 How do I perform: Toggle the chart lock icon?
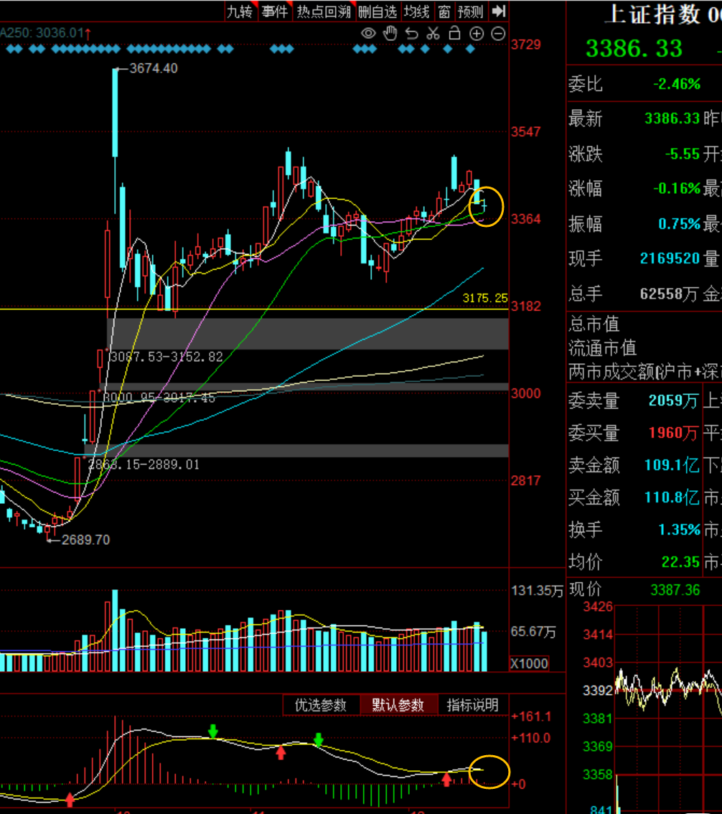click(x=455, y=33)
